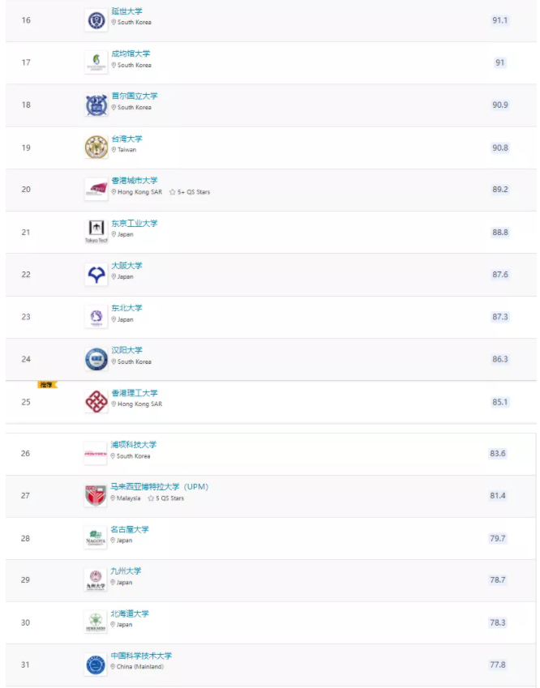Open the Nagoya University logo at rank 28

[96, 537]
